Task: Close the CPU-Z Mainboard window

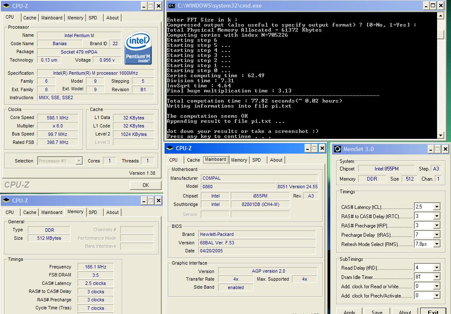Action: [322, 148]
